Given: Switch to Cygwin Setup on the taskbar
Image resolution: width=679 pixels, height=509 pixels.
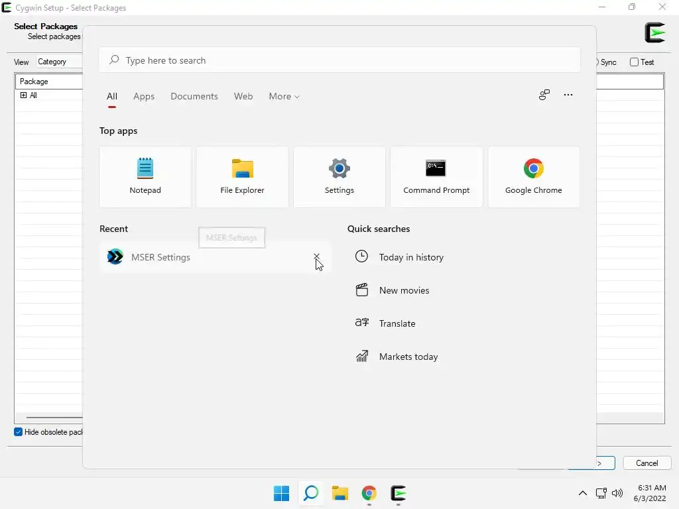Looking at the screenshot, I should pos(398,493).
